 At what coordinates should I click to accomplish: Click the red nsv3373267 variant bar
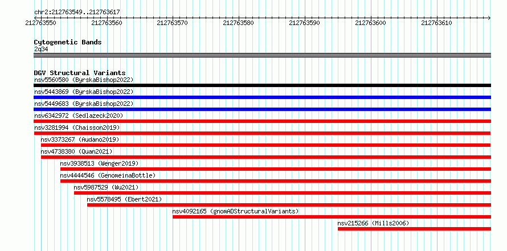click(x=265, y=145)
